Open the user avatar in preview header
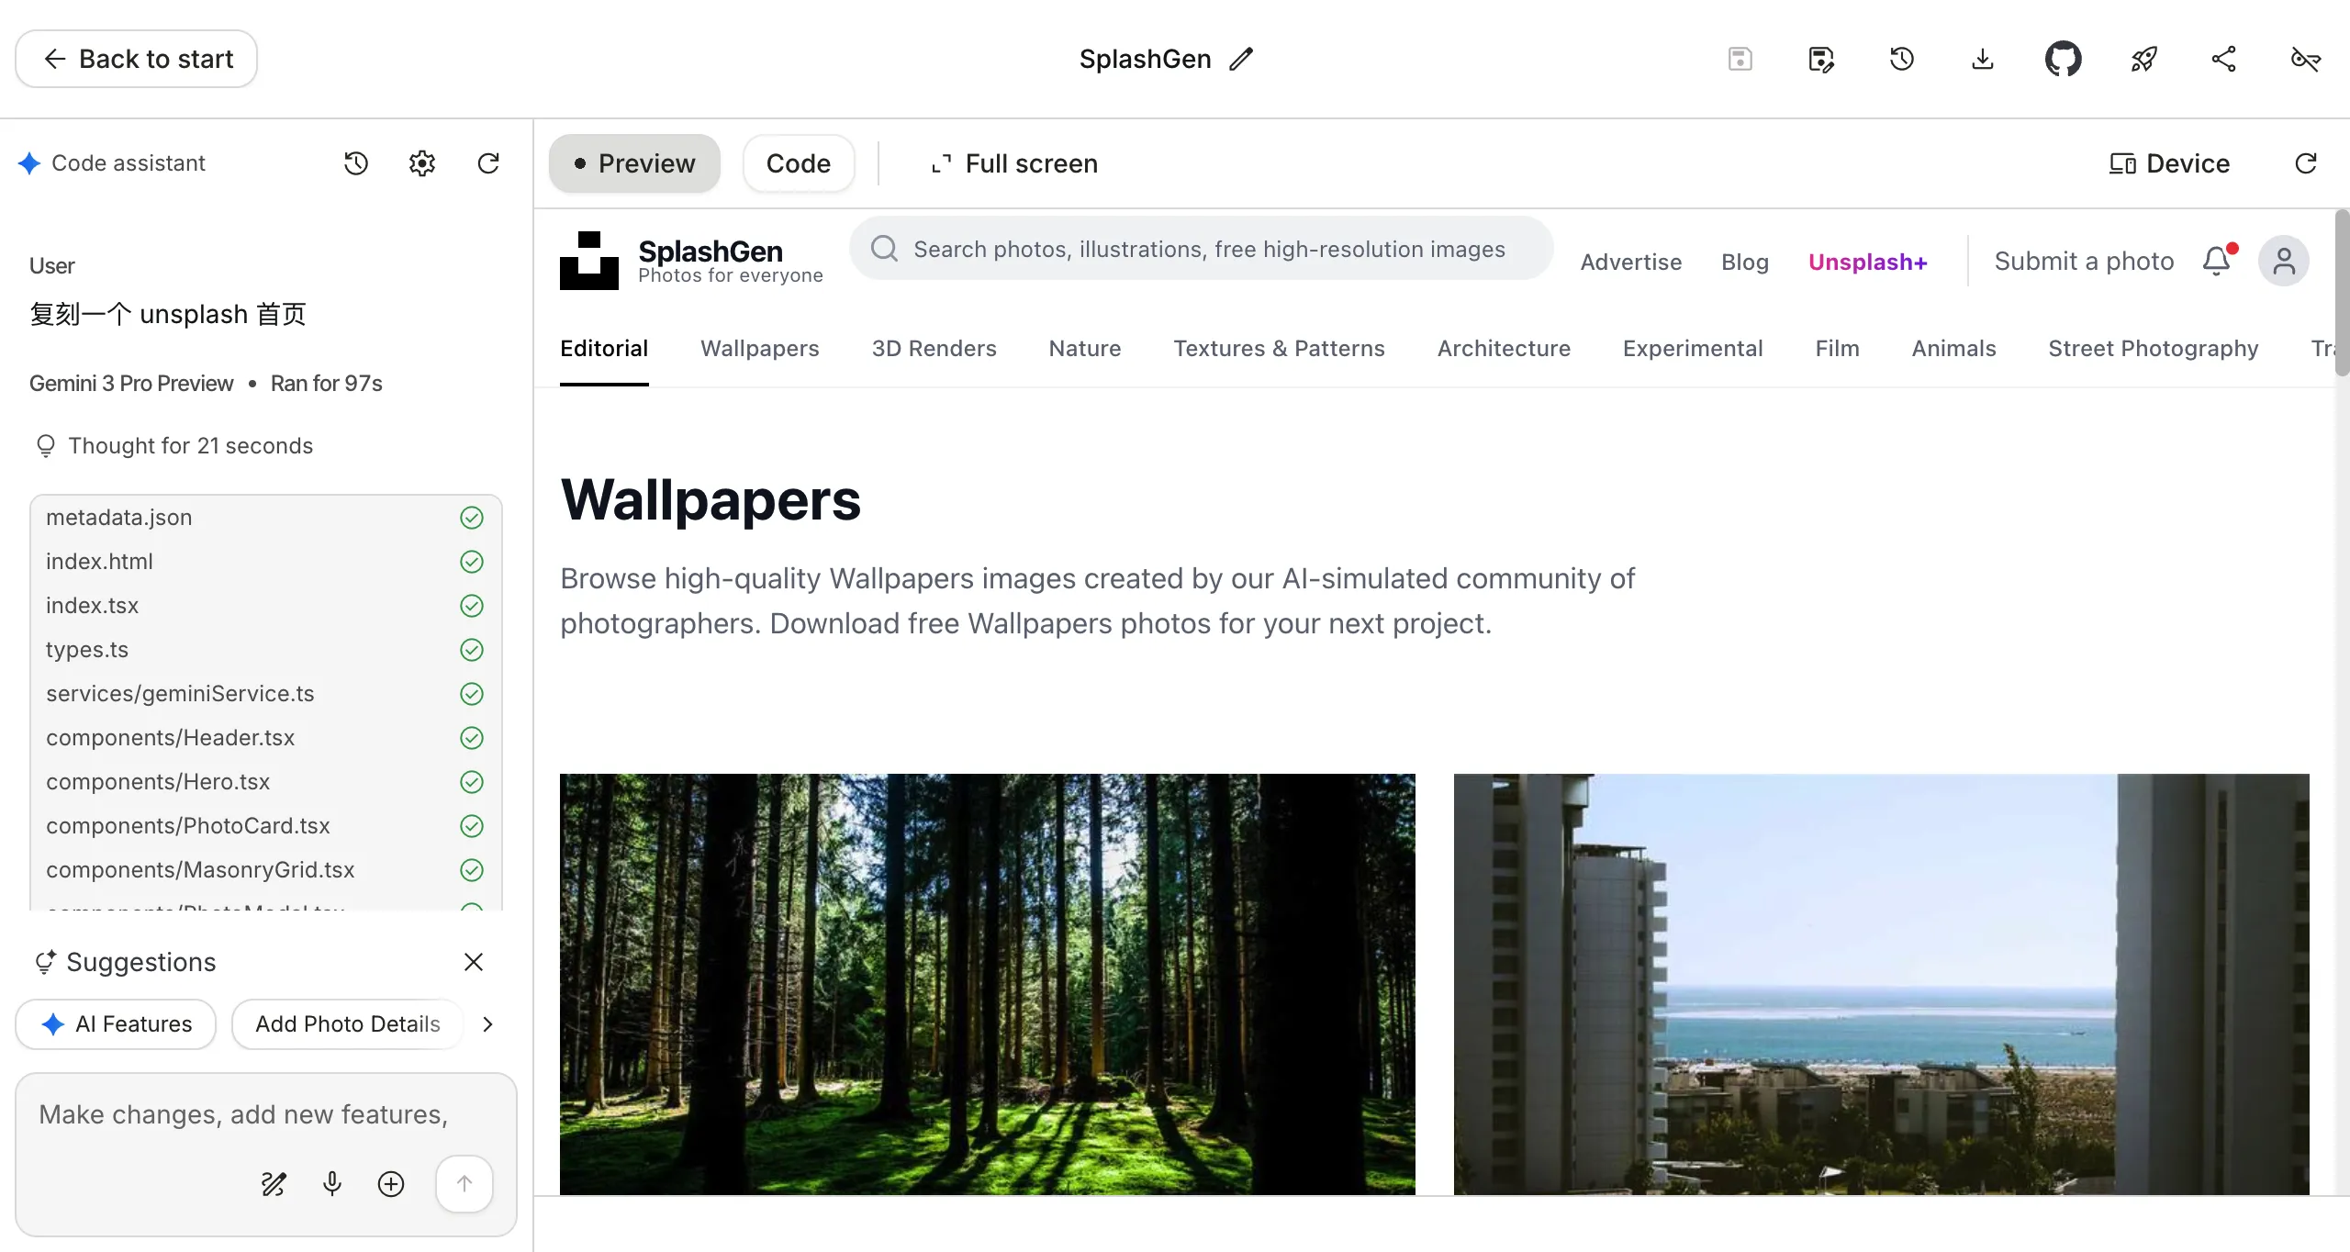The image size is (2350, 1252). (2284, 262)
